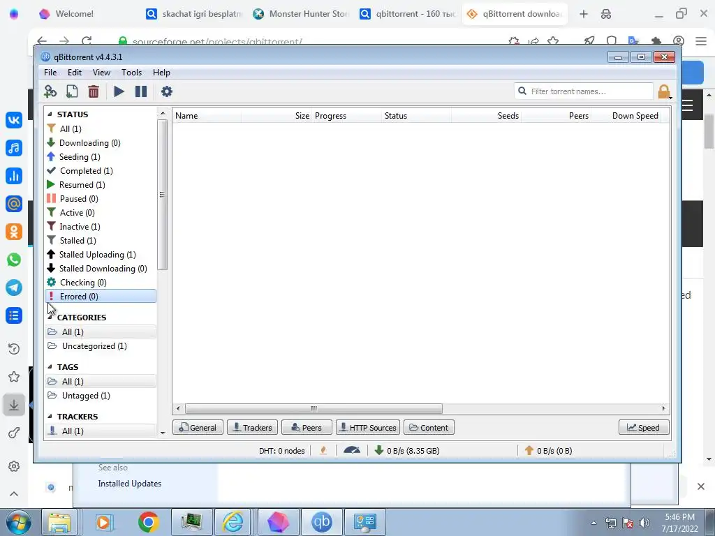Switch to the General tab
Image resolution: width=715 pixels, height=536 pixels.
pyautogui.click(x=198, y=428)
